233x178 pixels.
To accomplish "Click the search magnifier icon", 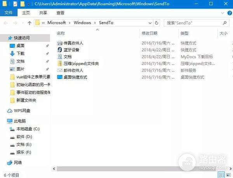I will pyautogui.click(x=225, y=23).
